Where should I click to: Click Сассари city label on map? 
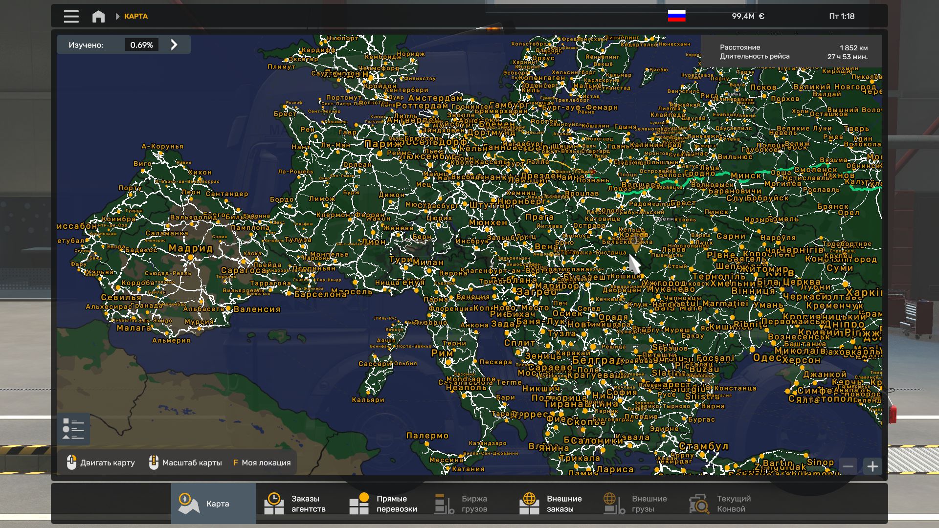[x=376, y=364]
